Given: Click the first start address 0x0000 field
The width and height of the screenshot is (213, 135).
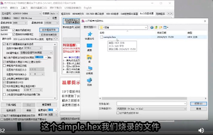Looking at the screenshot, I should coord(6,30).
